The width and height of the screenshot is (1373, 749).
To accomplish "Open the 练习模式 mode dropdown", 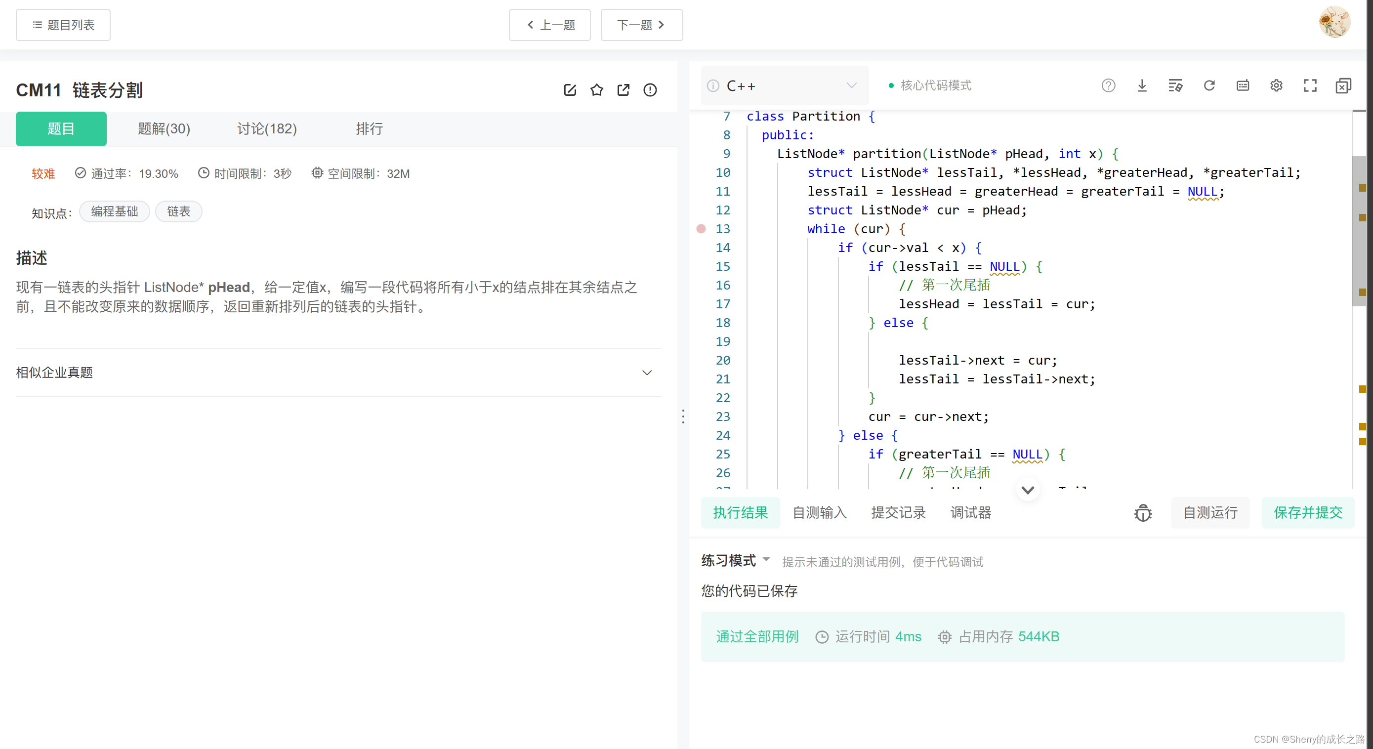I will [736, 560].
